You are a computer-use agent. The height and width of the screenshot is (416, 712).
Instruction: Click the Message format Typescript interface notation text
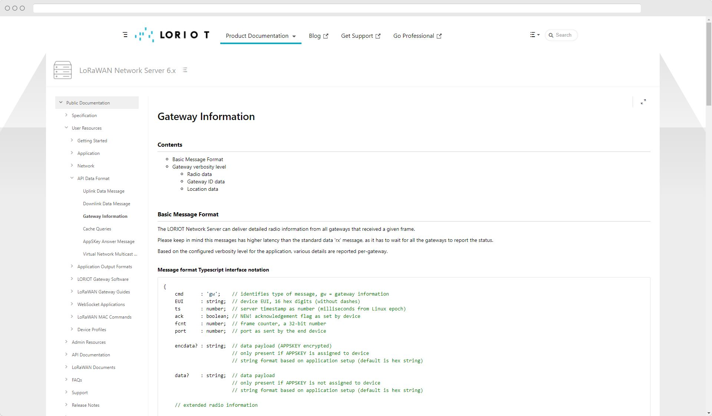(213, 270)
